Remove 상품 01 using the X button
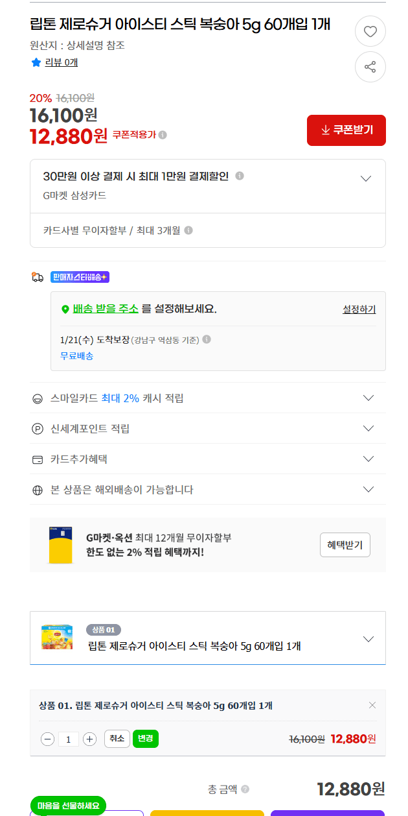The image size is (408, 816). (372, 705)
